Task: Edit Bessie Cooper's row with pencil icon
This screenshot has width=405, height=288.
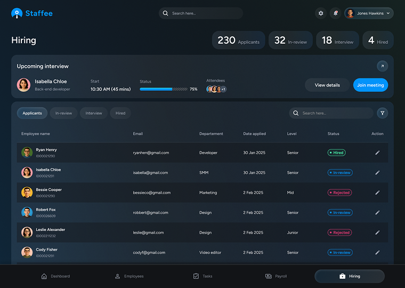Action: tap(377, 193)
